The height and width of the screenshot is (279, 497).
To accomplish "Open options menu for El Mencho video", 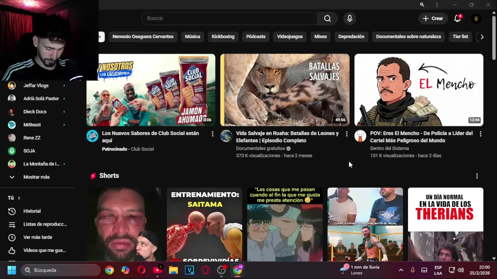I will pyautogui.click(x=481, y=134).
